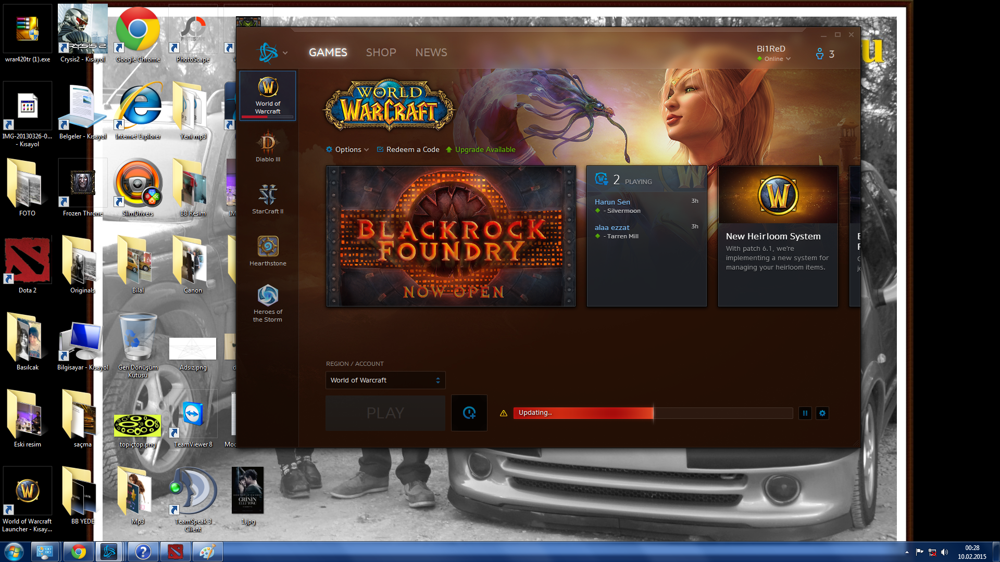Viewport: 1000px width, 562px height.
Task: Open the Battle.net taskbar button
Action: point(109,552)
